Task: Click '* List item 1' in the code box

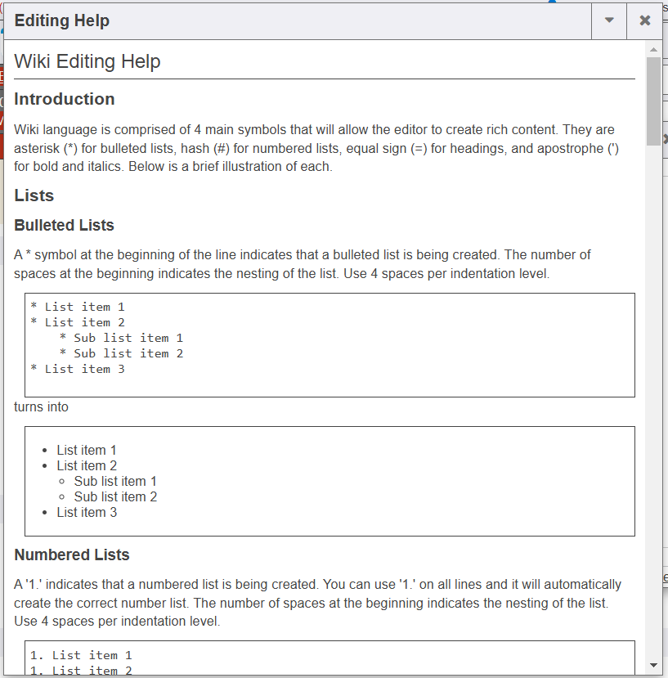Action: tap(78, 307)
